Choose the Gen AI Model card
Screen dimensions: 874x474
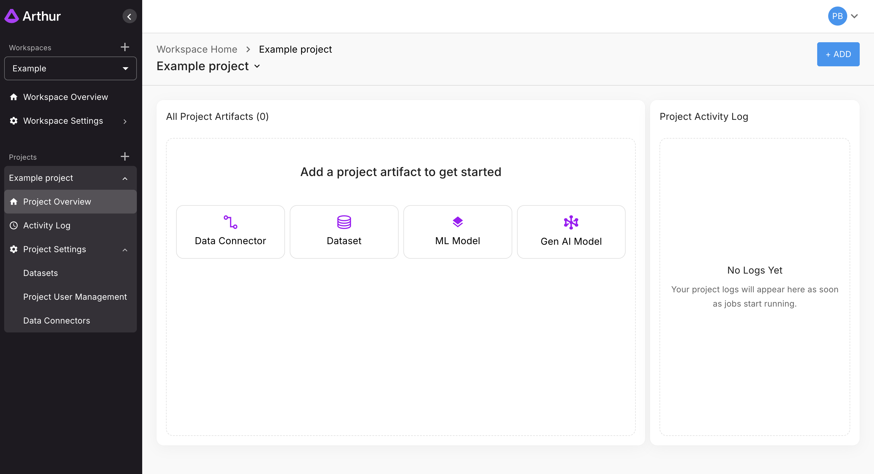(x=571, y=232)
